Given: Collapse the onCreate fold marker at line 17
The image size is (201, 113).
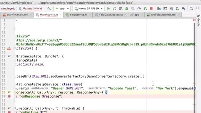Looking at the screenshot, I should click(x=14, y=56).
